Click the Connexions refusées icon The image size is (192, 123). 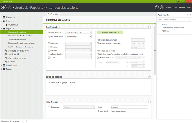(x=7, y=58)
